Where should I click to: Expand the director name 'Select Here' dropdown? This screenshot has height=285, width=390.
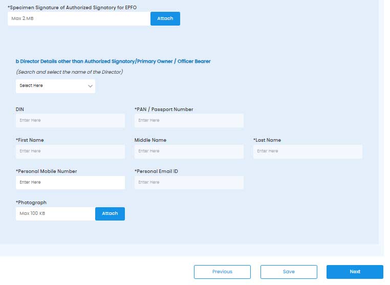coord(55,86)
